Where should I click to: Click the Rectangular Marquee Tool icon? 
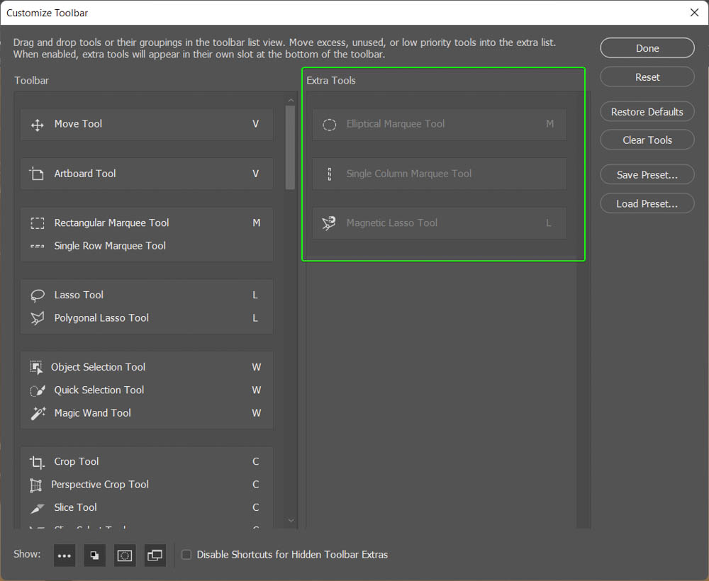pos(37,223)
